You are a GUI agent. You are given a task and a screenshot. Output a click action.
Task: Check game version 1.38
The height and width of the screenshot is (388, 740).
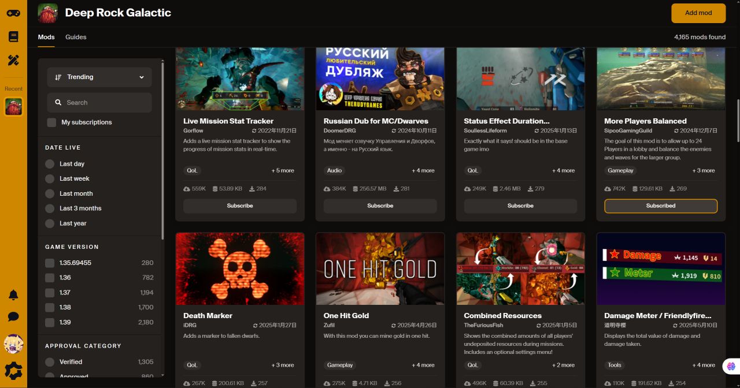(x=50, y=308)
